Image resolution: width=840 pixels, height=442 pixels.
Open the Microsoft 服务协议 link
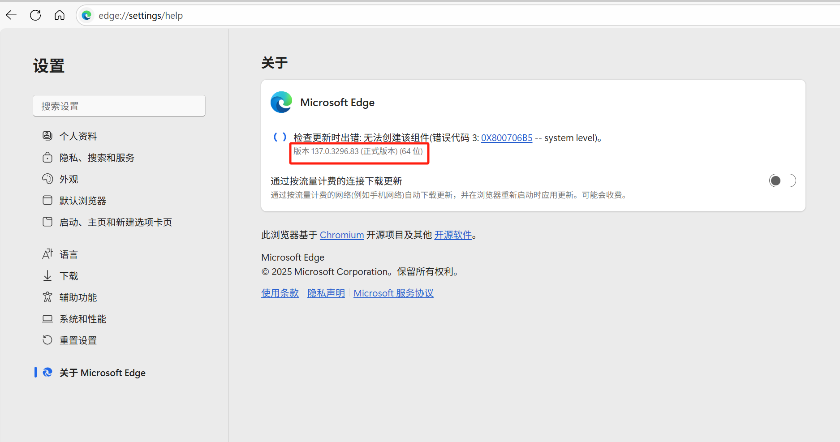coord(393,293)
